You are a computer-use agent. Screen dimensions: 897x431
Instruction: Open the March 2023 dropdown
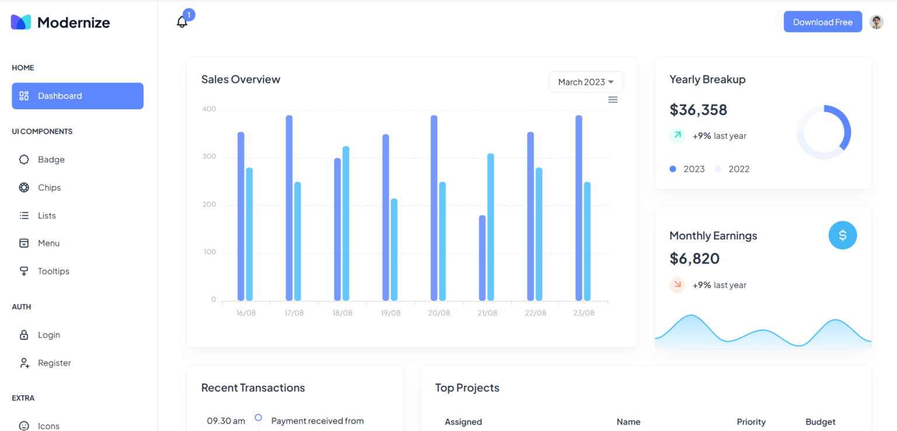click(x=585, y=82)
